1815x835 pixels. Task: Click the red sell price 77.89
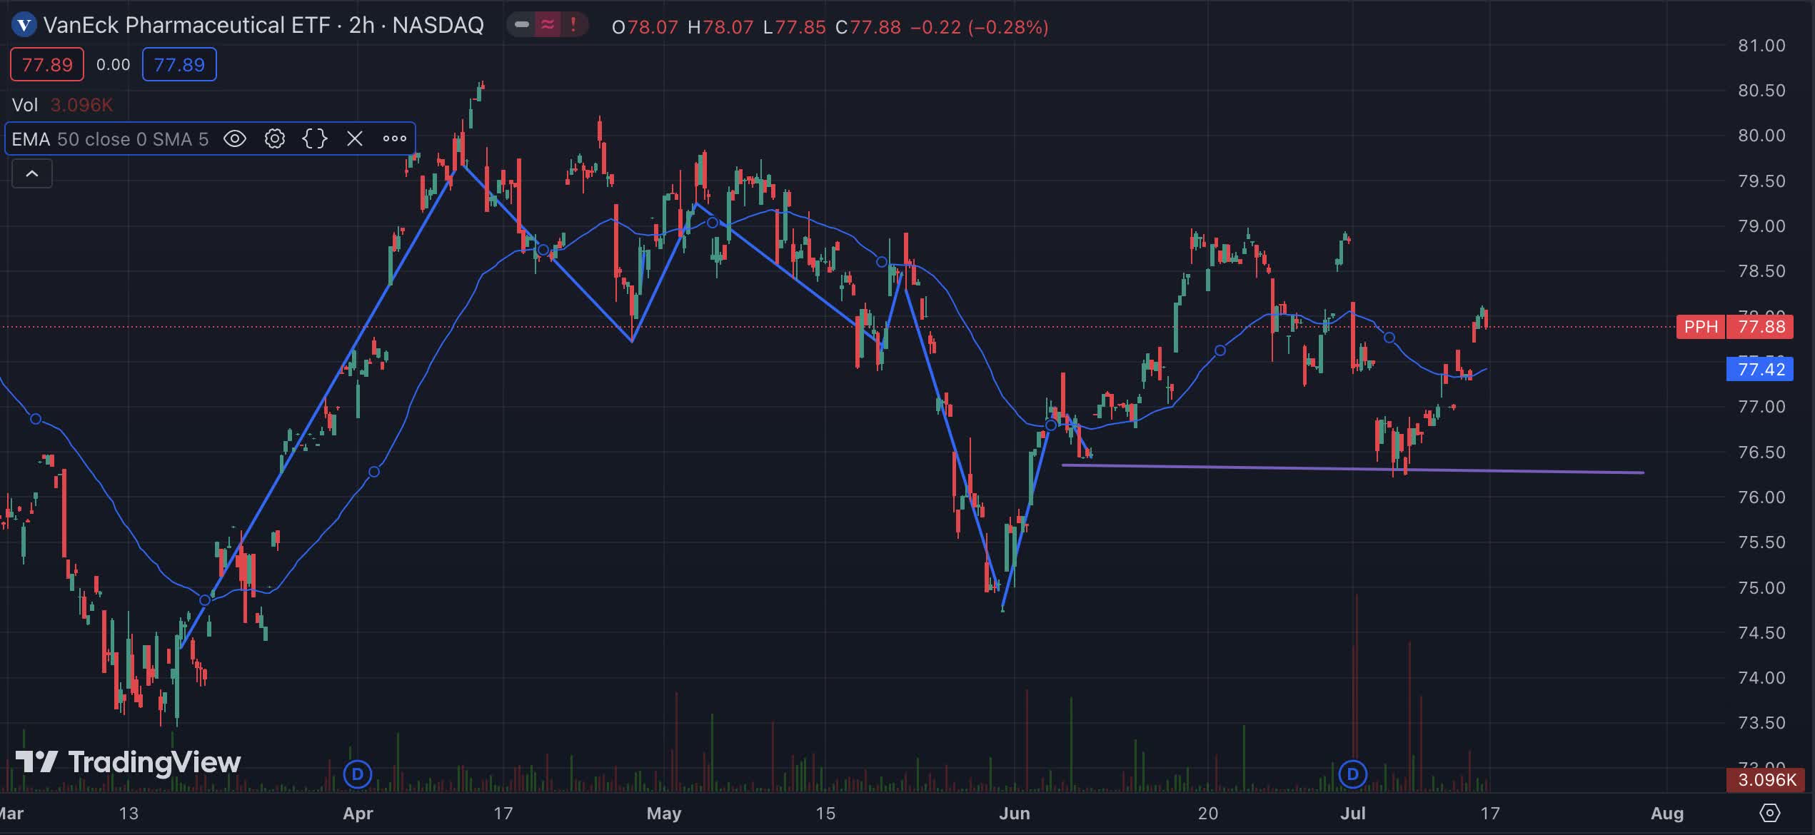point(47,64)
